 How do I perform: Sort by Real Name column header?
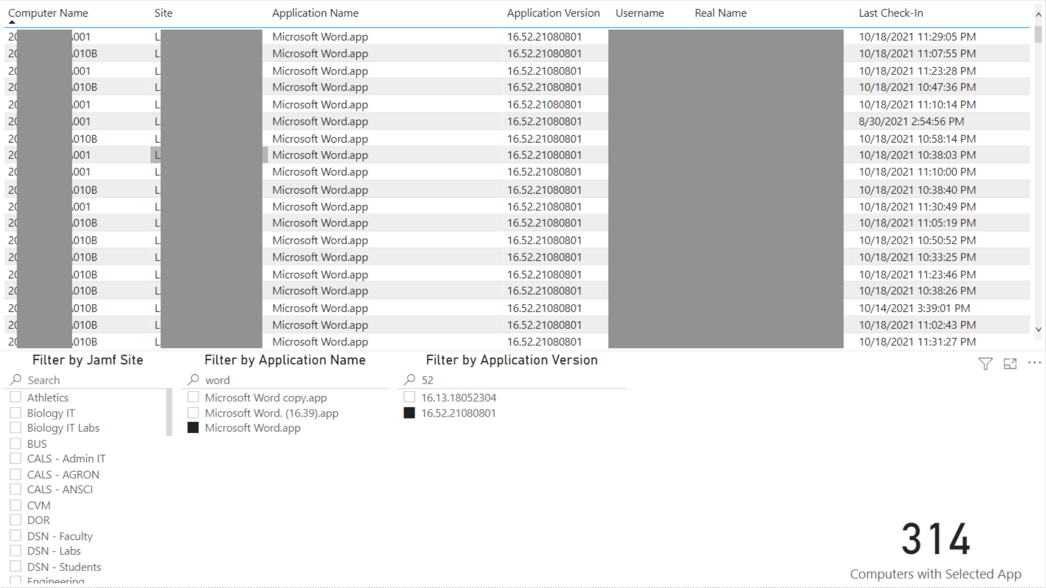coord(720,13)
